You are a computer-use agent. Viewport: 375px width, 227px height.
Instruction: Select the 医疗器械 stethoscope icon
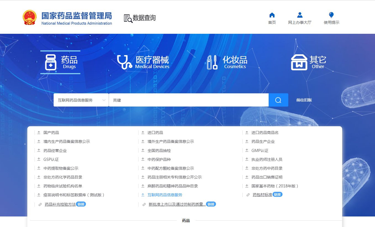tap(125, 62)
